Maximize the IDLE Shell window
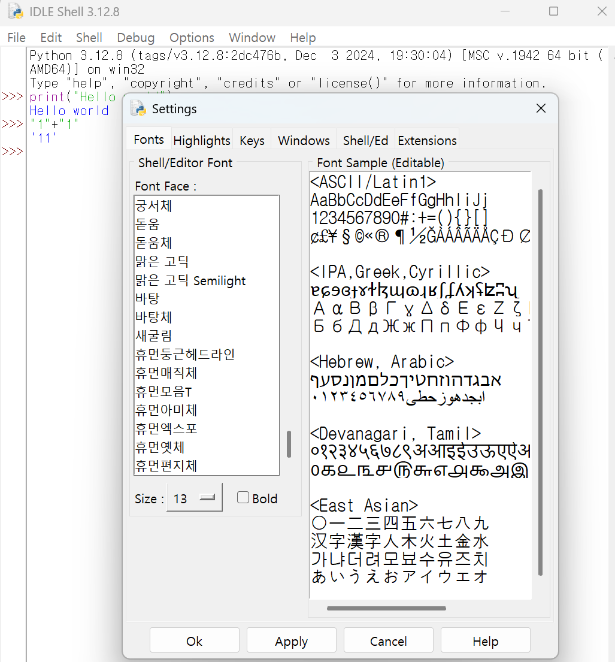This screenshot has width=615, height=662. tap(553, 11)
